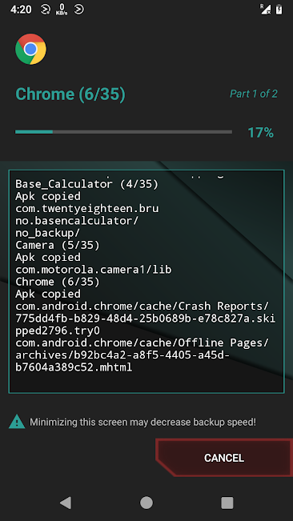This screenshot has width=293, height=521.
Task: Click com.motorola.camera1/lib log line
Action: (94, 270)
